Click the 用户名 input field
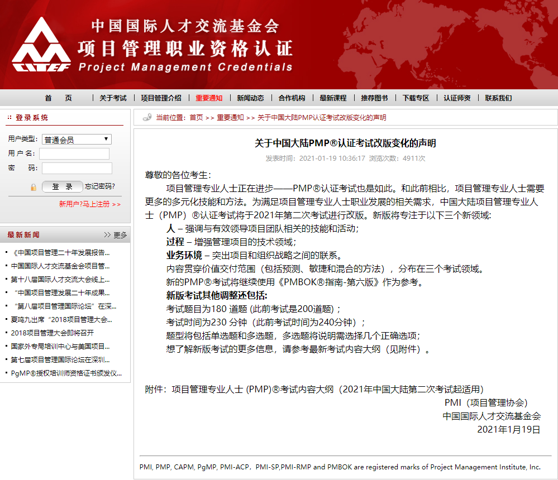 [x=74, y=153]
